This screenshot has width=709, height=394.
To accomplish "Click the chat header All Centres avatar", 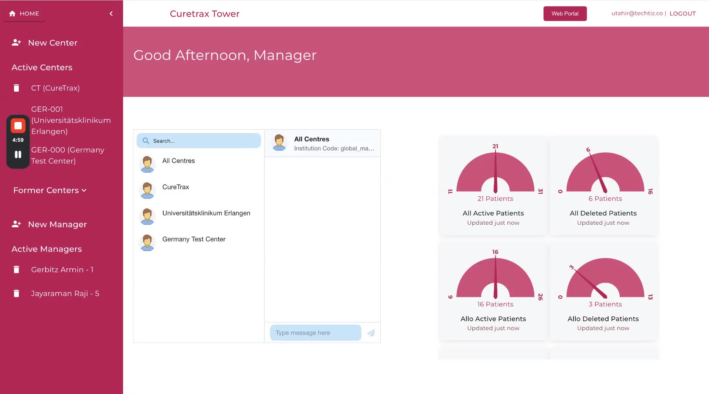I will [x=279, y=142].
